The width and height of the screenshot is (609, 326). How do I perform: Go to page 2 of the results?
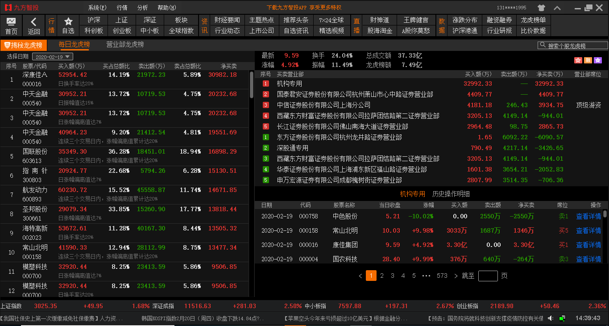382,276
